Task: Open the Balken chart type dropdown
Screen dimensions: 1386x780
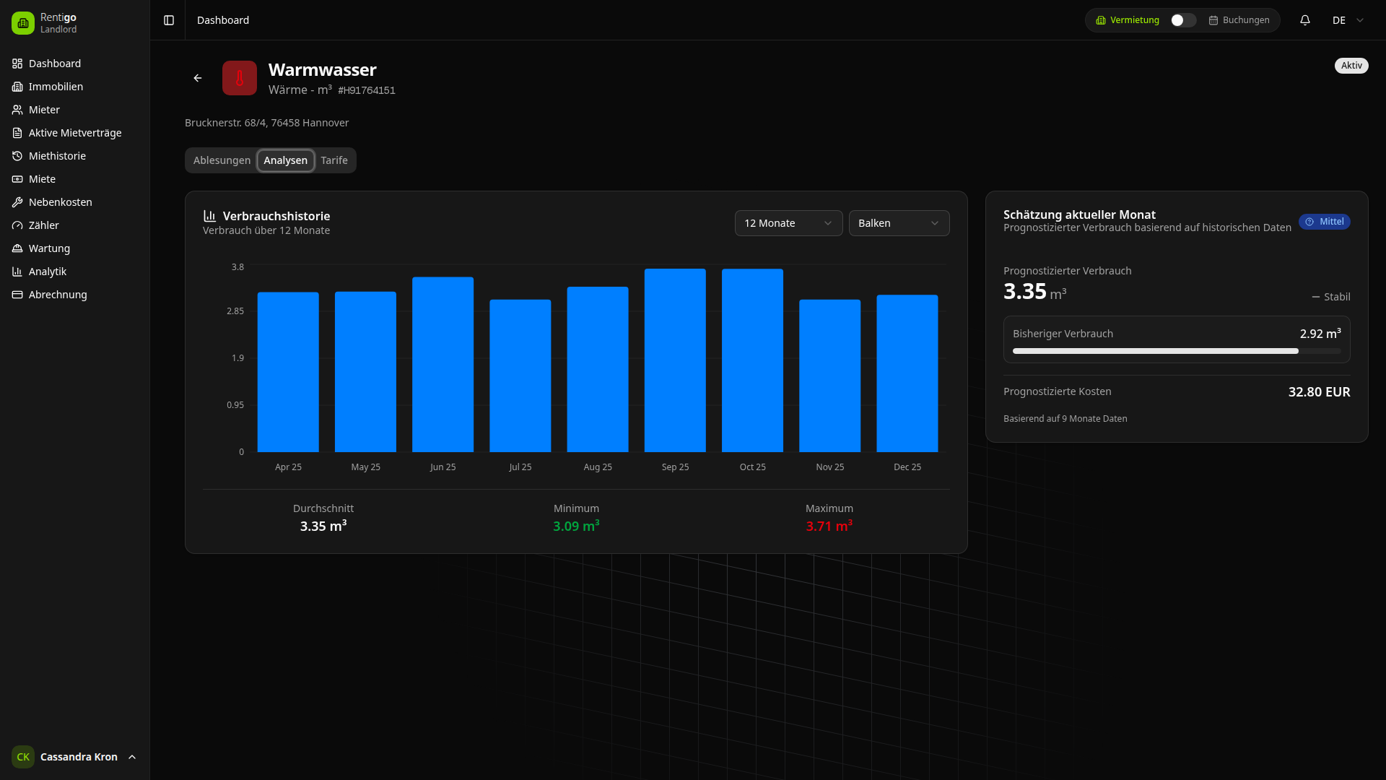Action: [x=899, y=223]
